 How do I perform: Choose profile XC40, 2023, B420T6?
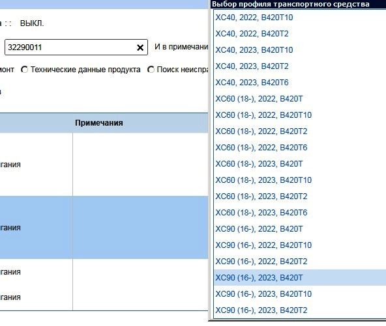300,82
